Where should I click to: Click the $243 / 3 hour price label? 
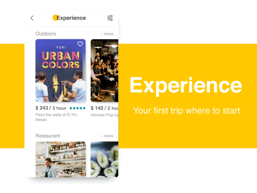point(51,108)
